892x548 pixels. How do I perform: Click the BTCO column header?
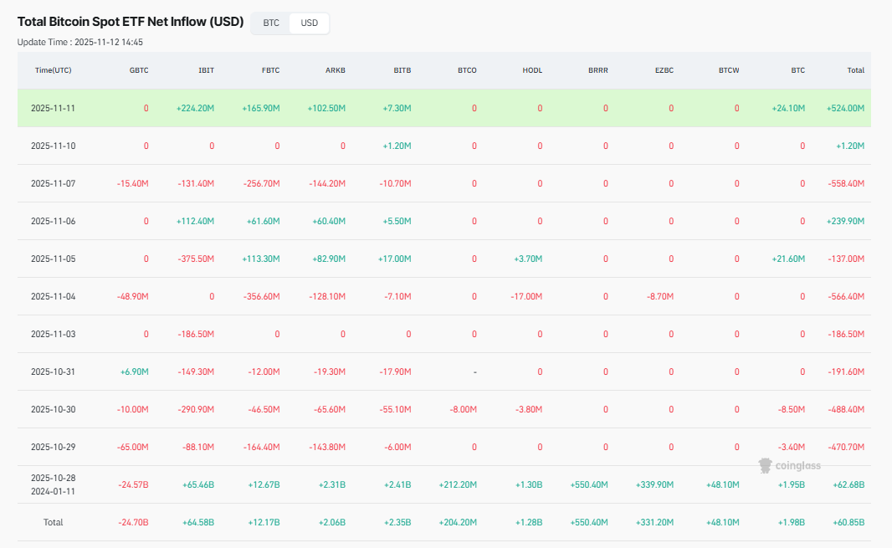point(467,70)
